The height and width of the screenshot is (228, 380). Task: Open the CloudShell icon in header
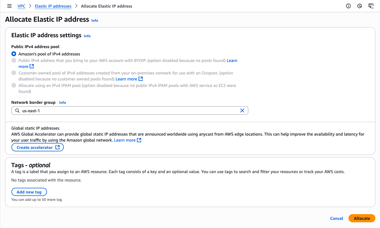[x=371, y=6]
